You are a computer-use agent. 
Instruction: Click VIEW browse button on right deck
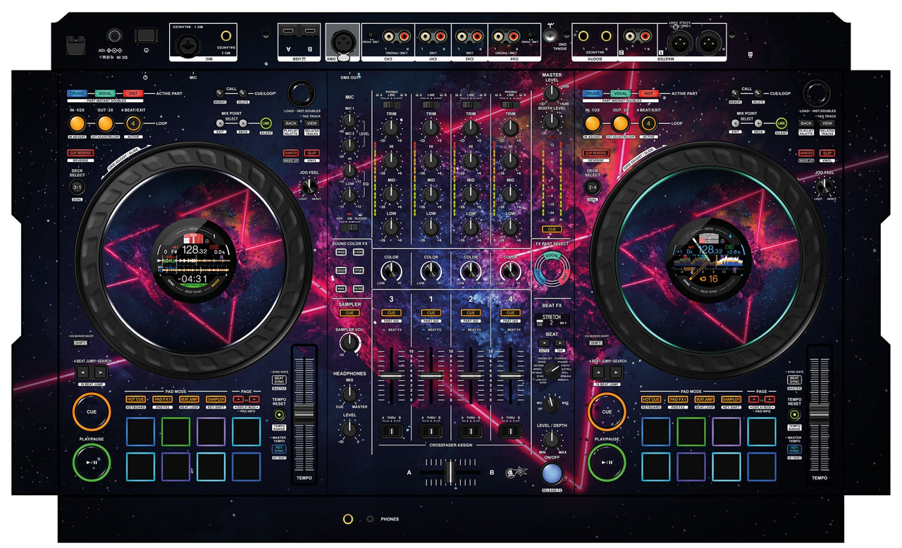click(828, 123)
